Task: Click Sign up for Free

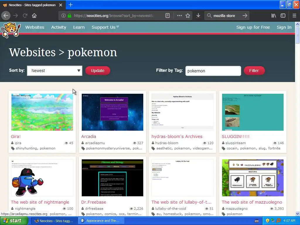Action: 253,27
